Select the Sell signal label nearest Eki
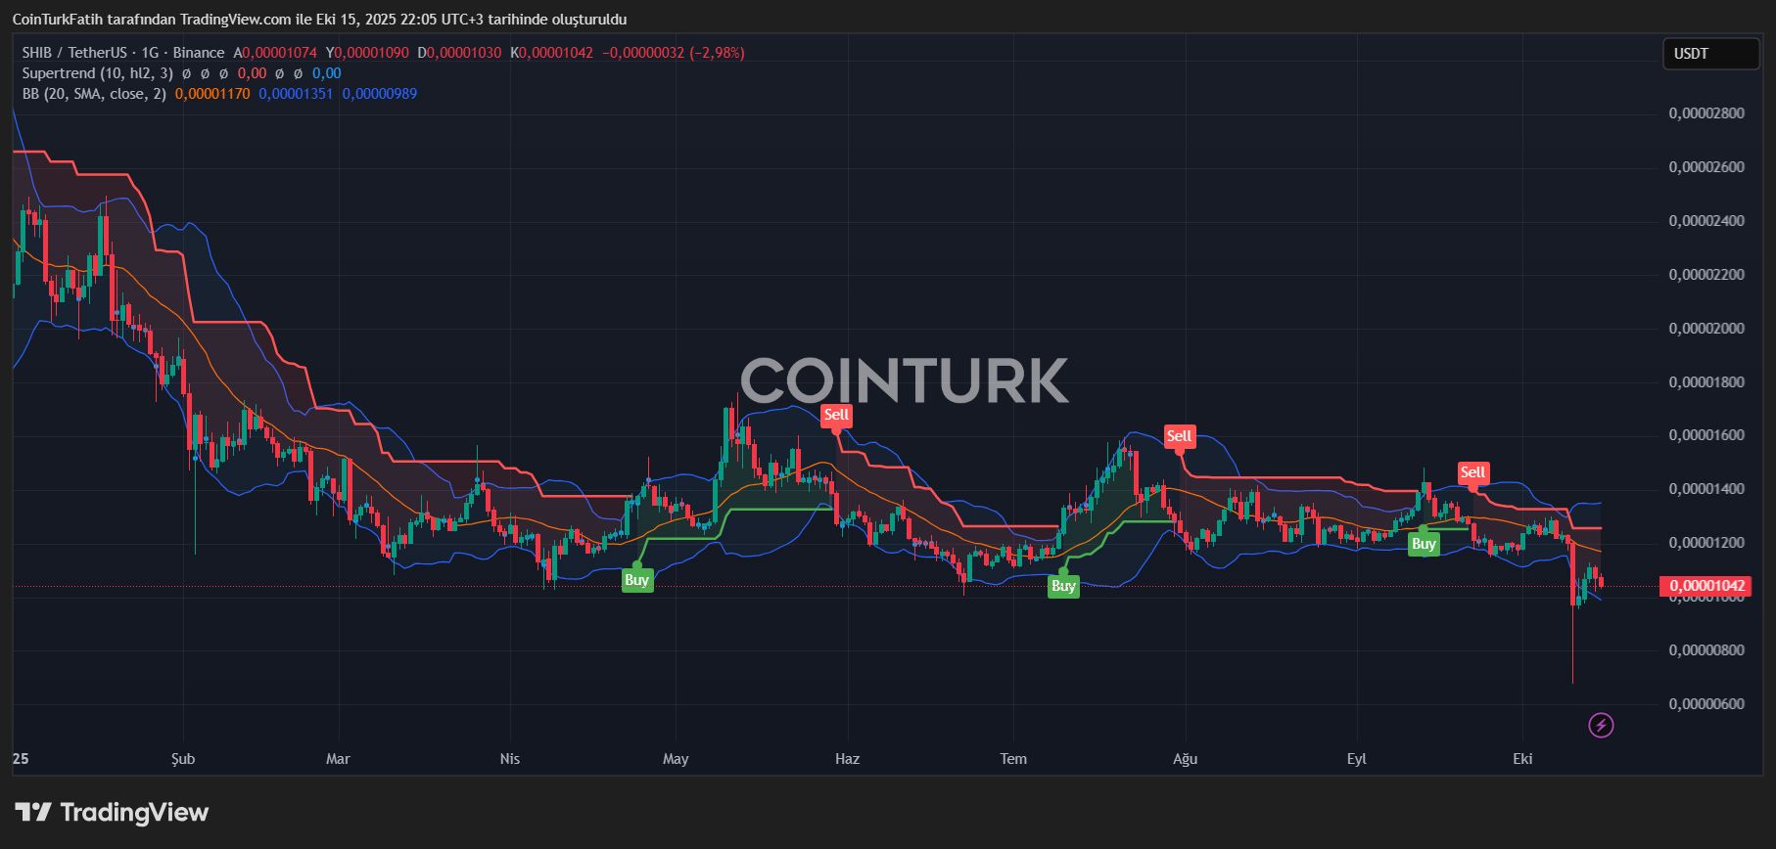The width and height of the screenshot is (1776, 849). (x=1472, y=472)
